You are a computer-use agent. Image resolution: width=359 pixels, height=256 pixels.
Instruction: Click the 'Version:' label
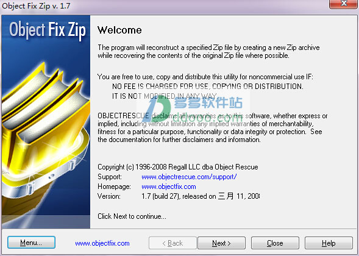(x=109, y=196)
